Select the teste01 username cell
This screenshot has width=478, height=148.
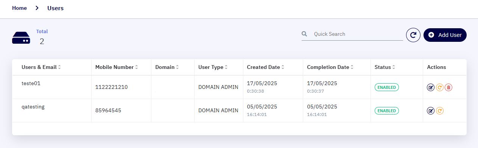31,84
